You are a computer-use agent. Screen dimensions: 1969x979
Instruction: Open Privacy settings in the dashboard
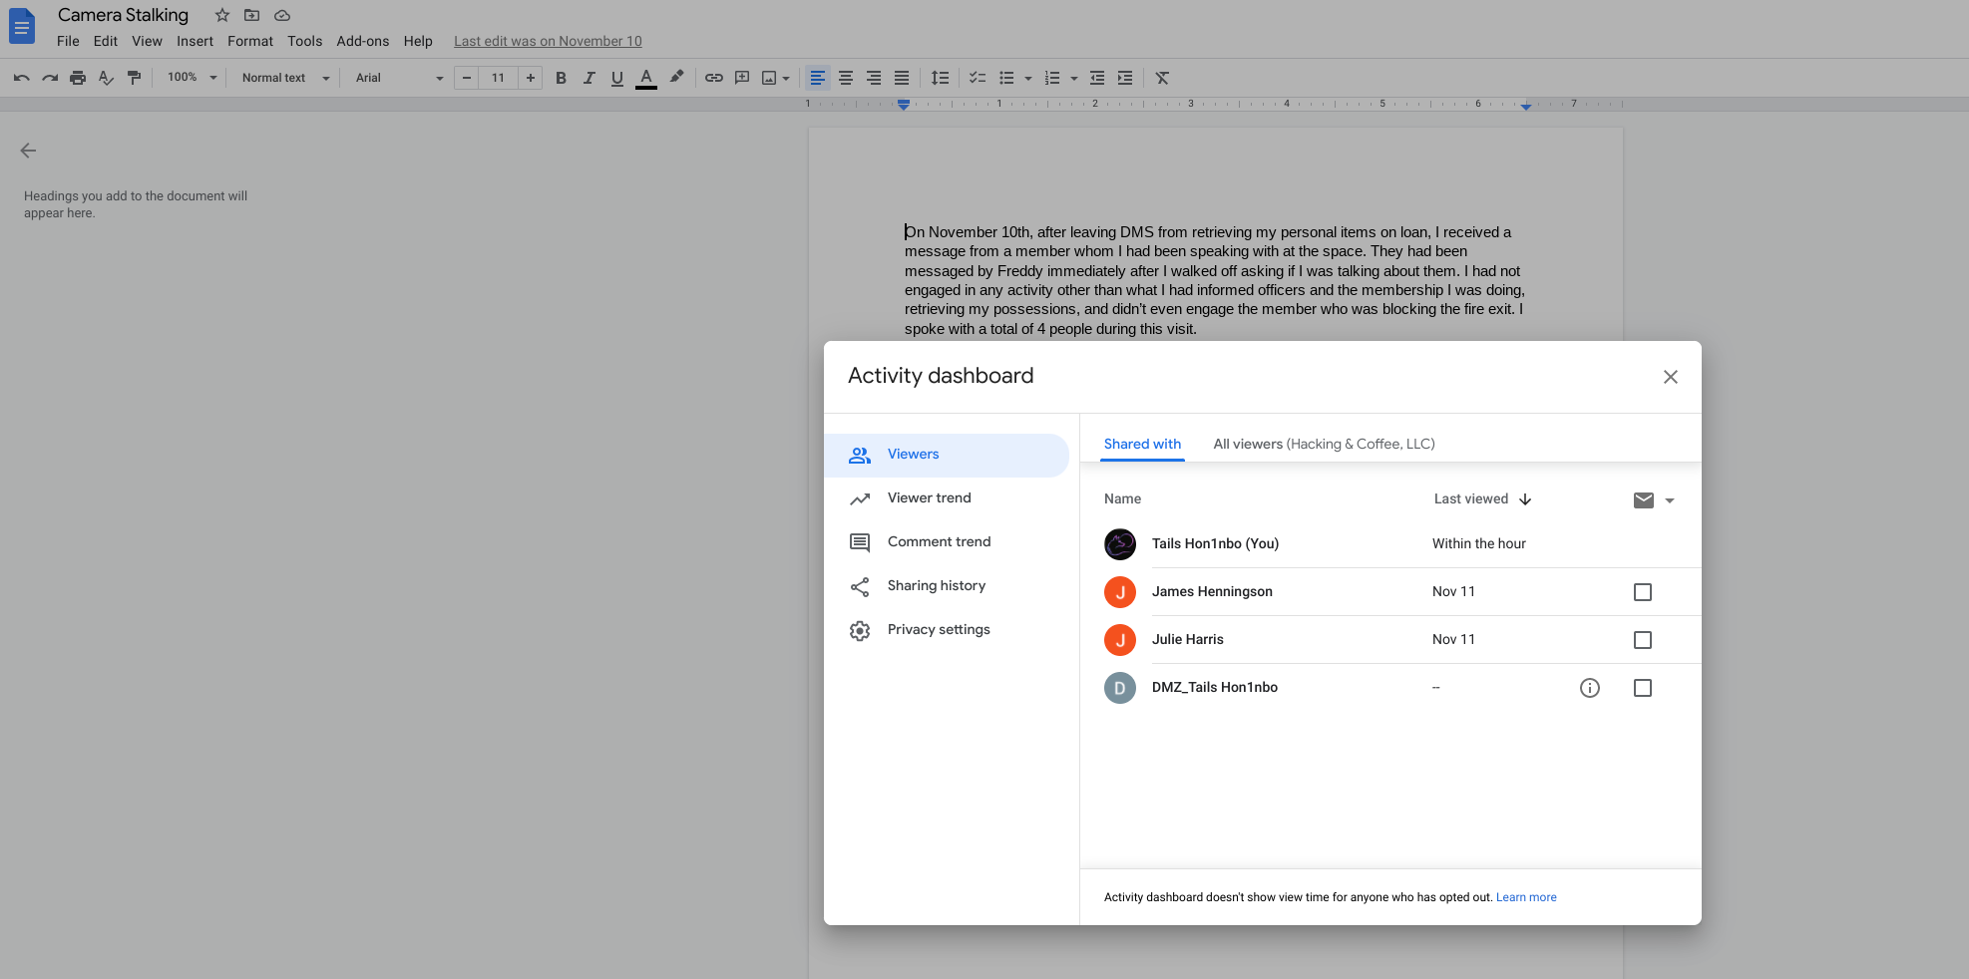(x=938, y=630)
